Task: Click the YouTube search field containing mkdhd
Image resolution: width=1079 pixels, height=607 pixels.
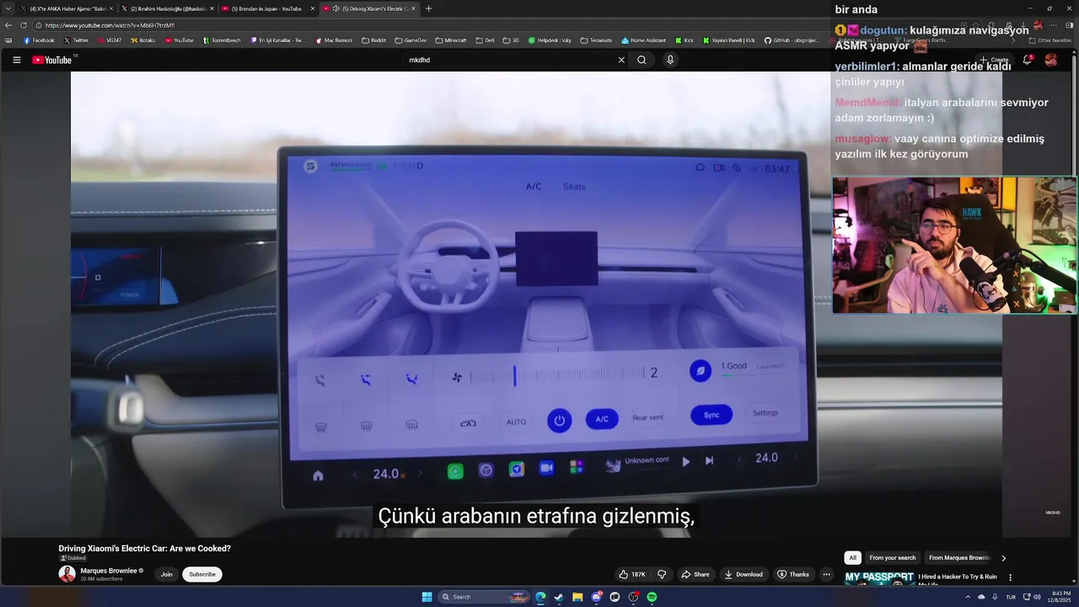Action: (x=510, y=60)
